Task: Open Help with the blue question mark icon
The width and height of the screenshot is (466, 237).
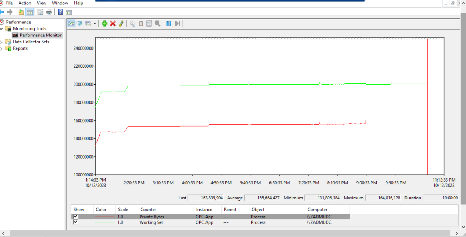Action: point(60,12)
